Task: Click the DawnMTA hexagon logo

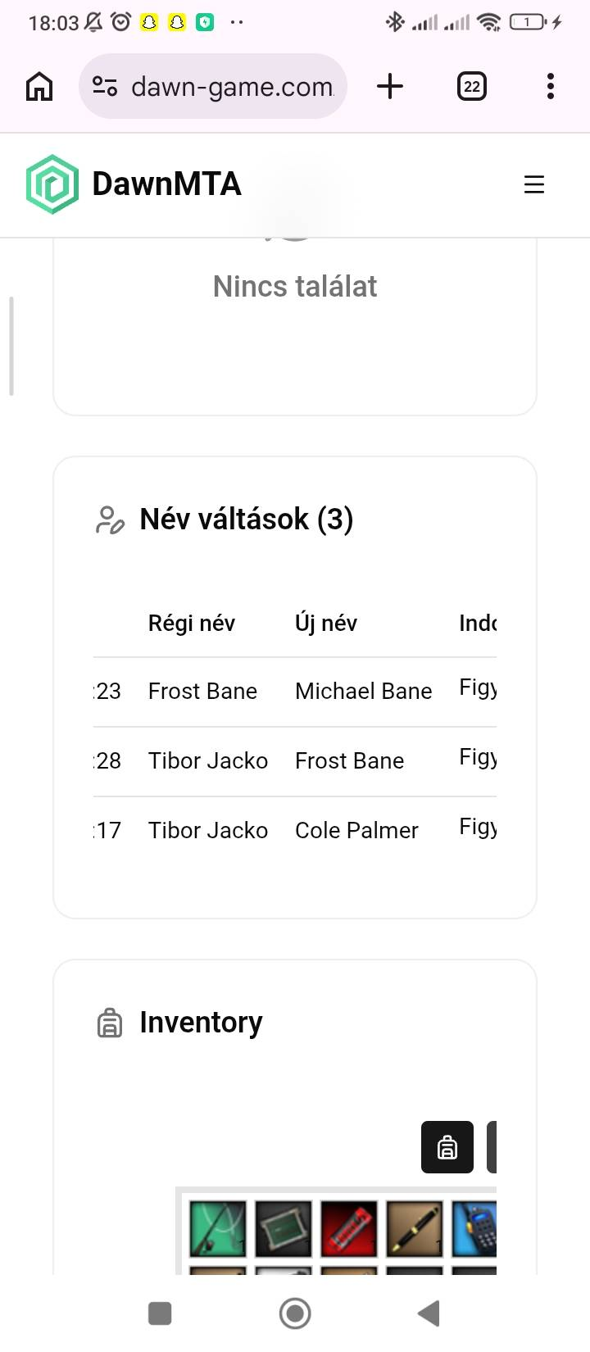Action: (52, 184)
